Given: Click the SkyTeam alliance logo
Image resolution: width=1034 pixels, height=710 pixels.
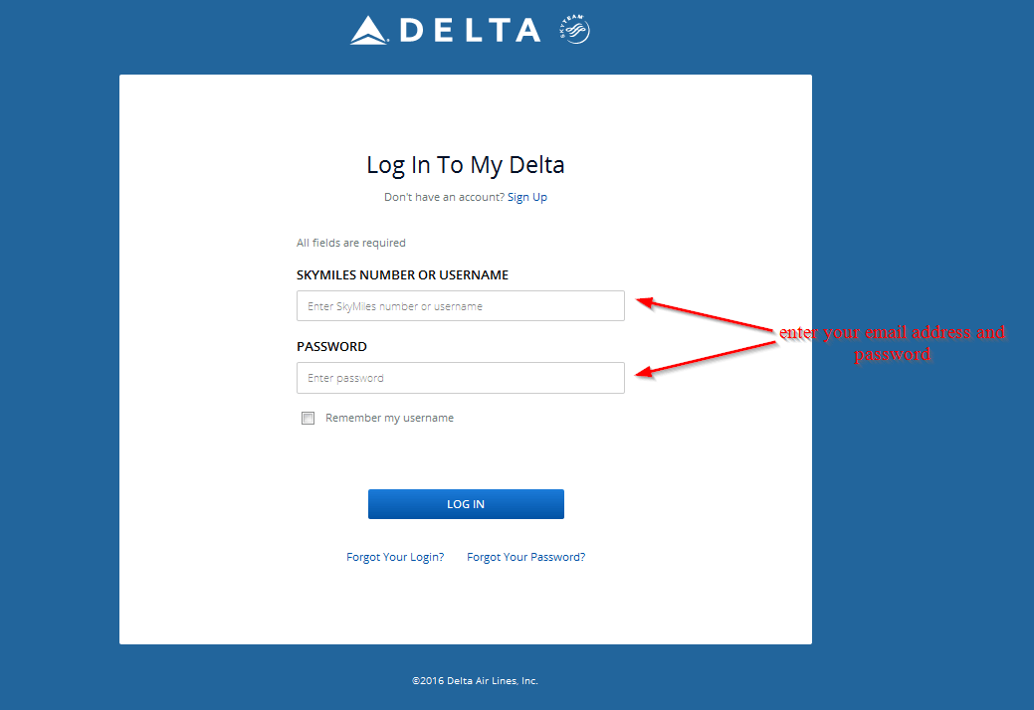Looking at the screenshot, I should (x=574, y=29).
